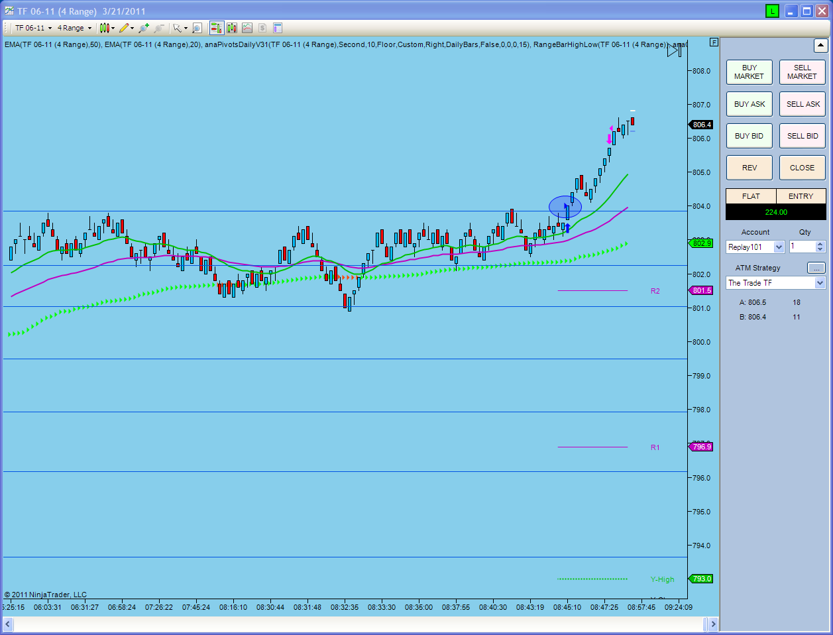This screenshot has height=635, width=833.
Task: Click the BUY MARKET button
Action: coord(749,72)
